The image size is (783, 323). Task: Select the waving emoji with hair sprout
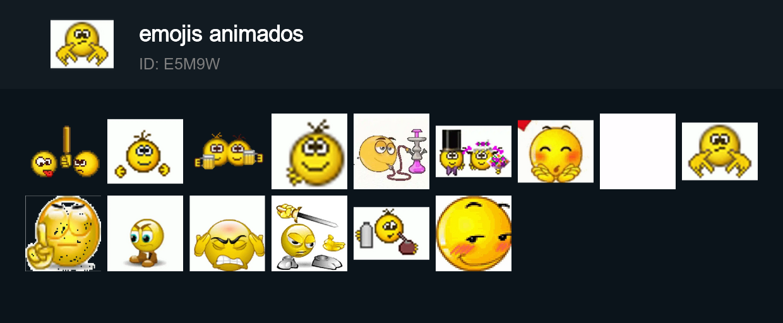pos(145,151)
